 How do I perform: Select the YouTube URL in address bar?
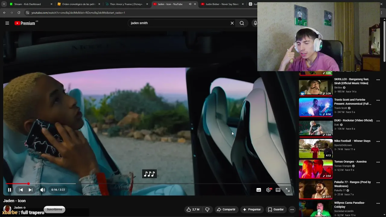78,13
